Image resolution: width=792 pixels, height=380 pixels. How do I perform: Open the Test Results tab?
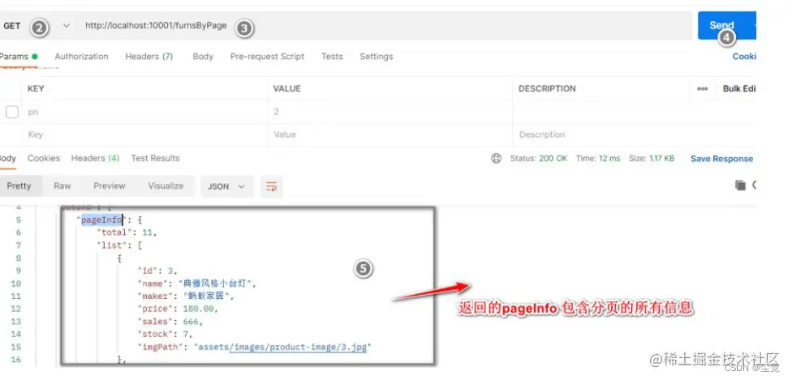click(x=155, y=159)
